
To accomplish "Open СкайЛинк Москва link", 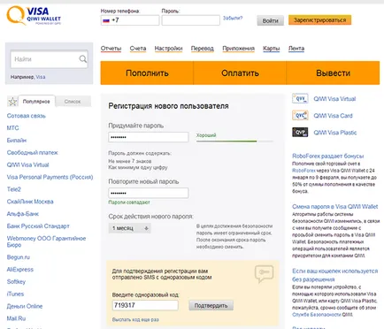I will [x=30, y=202].
